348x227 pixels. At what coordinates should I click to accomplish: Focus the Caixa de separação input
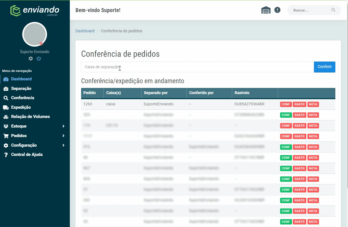pos(197,67)
